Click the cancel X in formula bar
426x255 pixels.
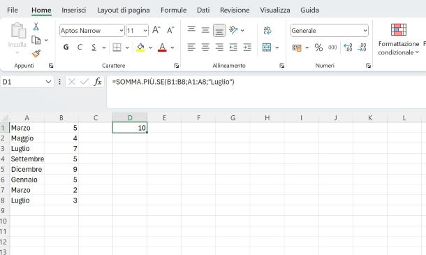coord(72,82)
